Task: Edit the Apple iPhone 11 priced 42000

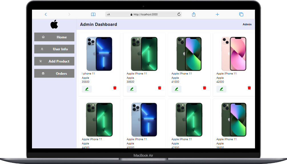Action: pos(221,89)
